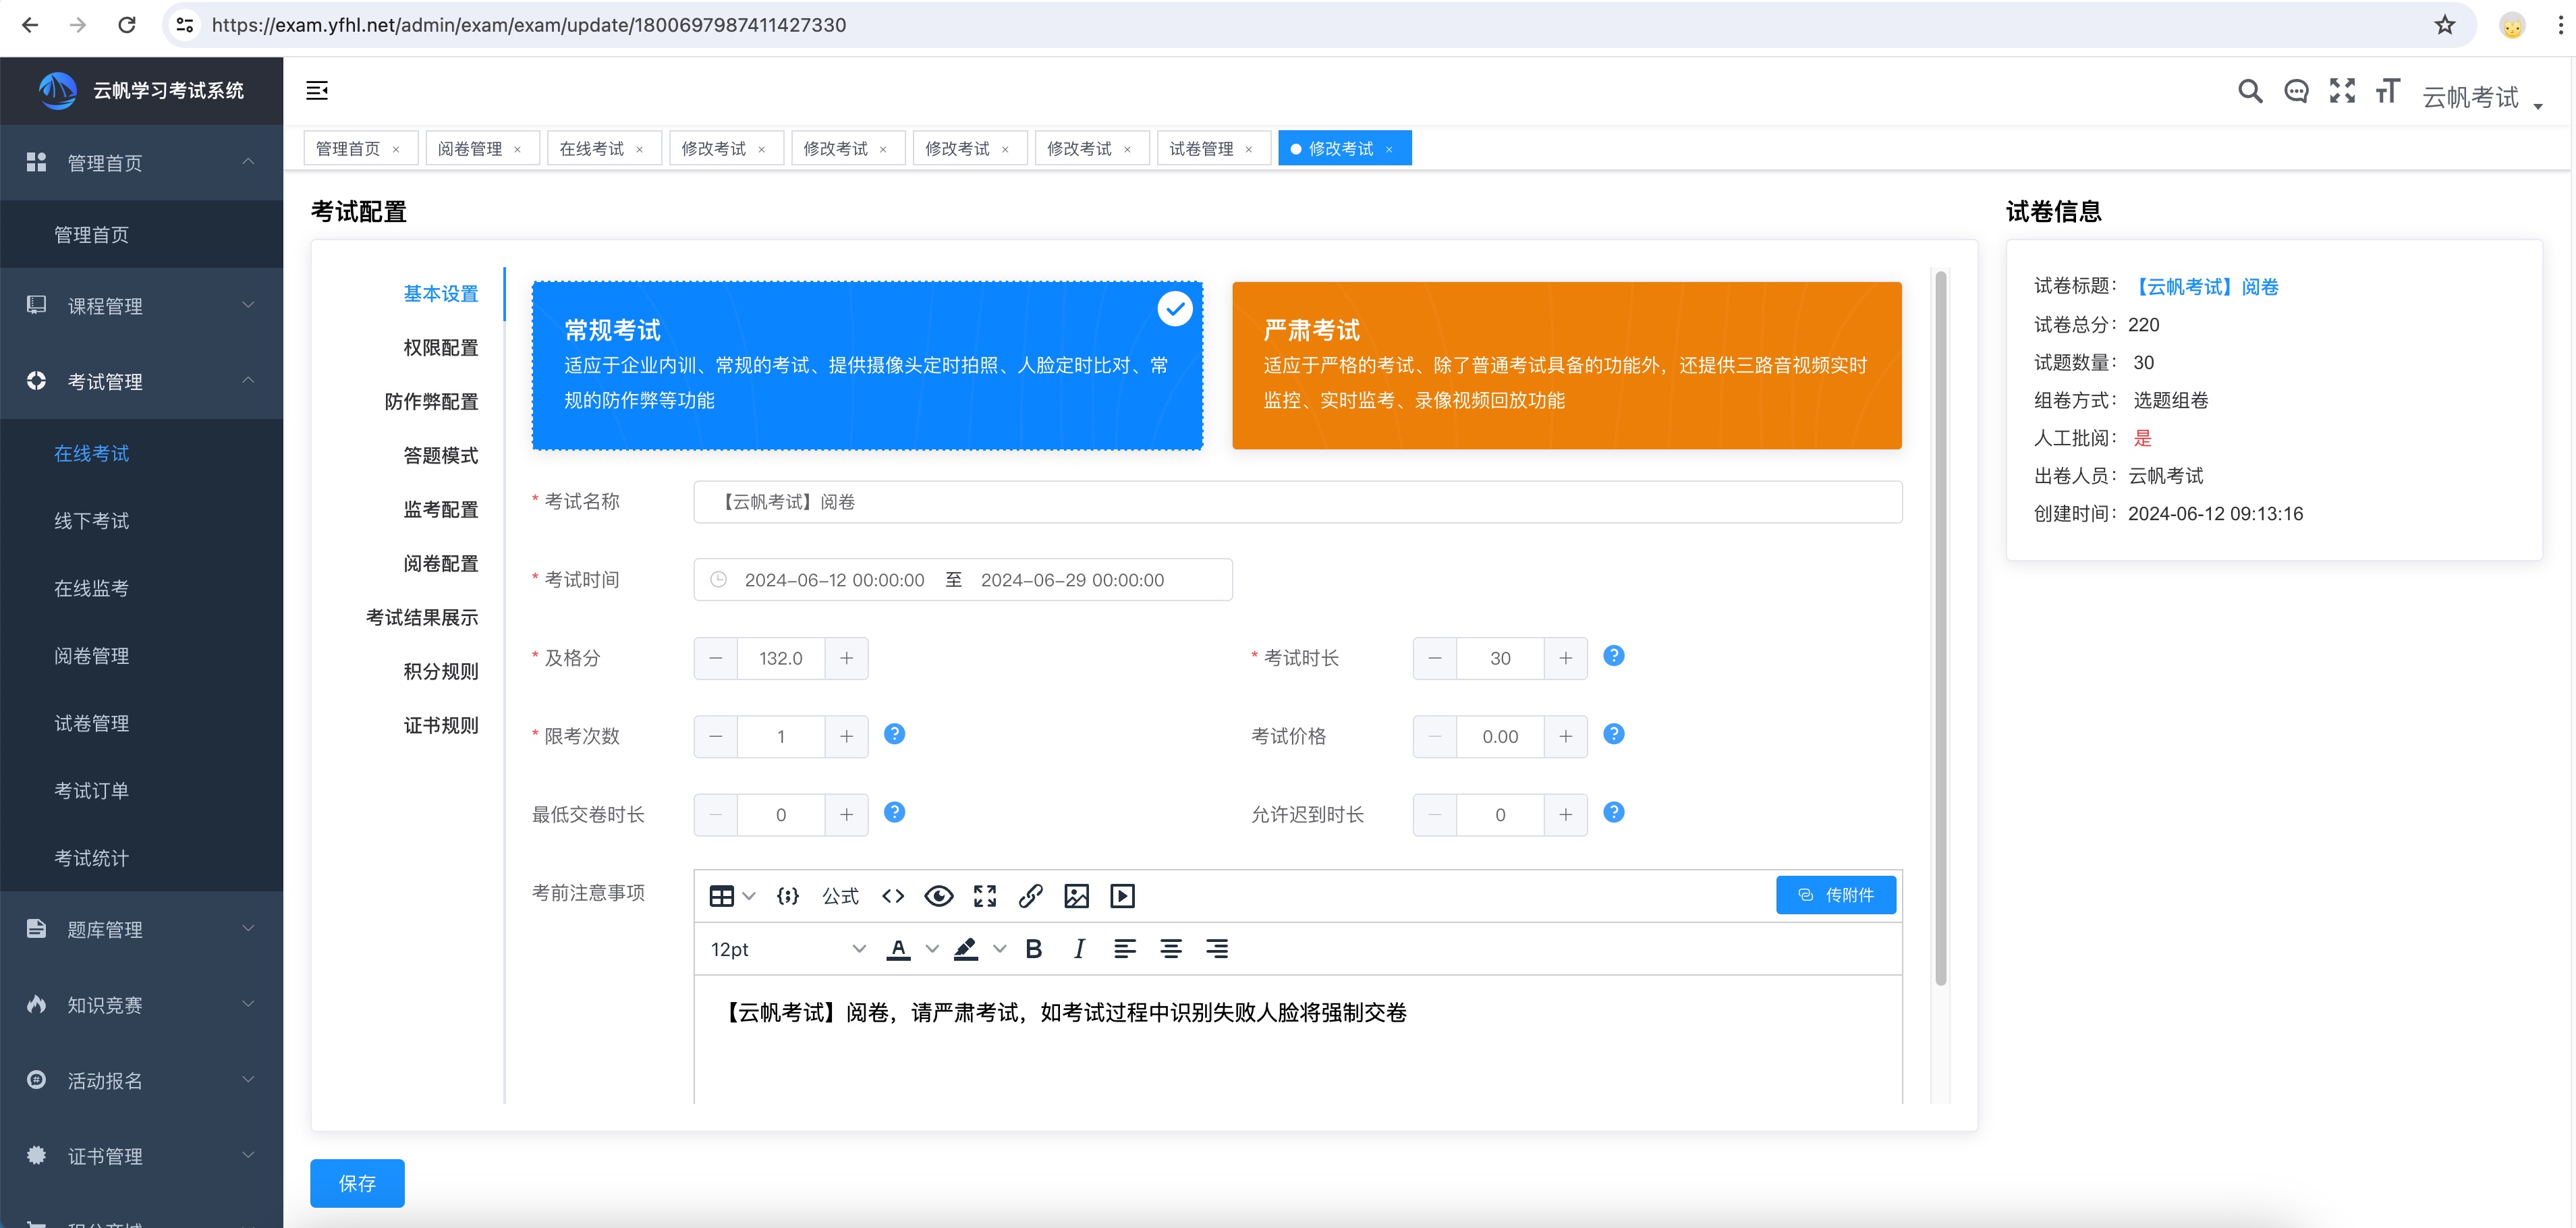Image resolution: width=2576 pixels, height=1228 pixels.
Task: Increase the 考试时长 value
Action: pos(1566,658)
